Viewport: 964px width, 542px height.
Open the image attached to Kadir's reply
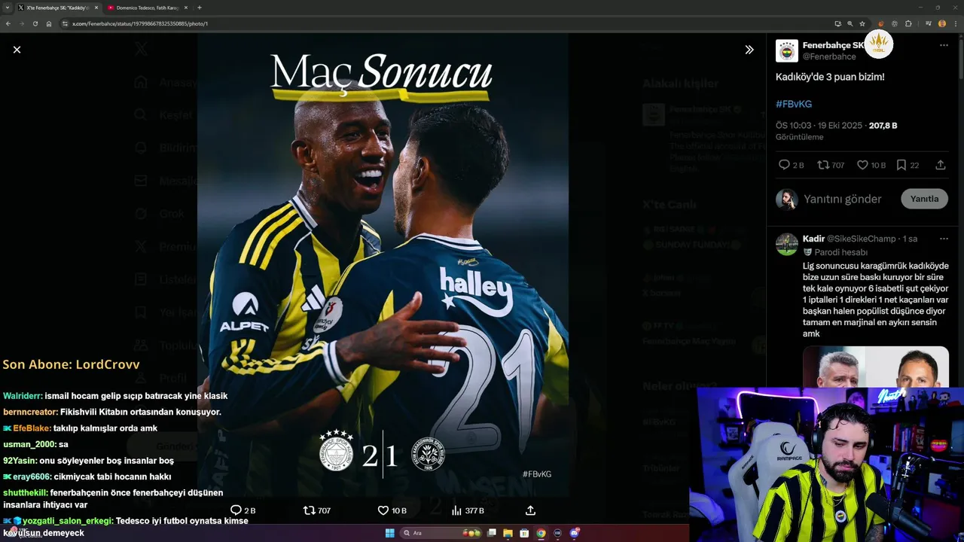coord(876,367)
